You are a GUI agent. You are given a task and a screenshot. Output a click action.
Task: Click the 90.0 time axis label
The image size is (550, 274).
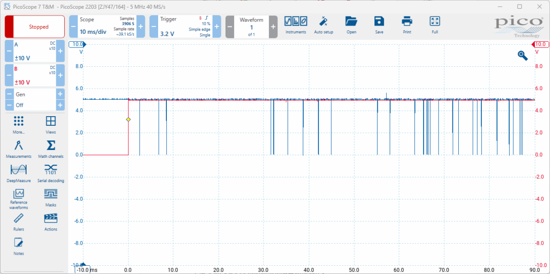[535, 269]
